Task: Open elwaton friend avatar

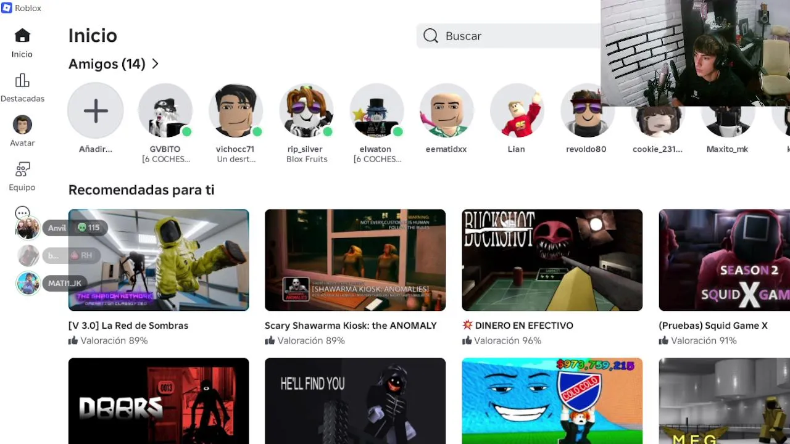Action: click(376, 111)
